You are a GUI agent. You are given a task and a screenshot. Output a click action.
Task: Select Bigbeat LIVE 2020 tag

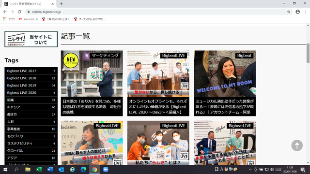(x=31, y=92)
